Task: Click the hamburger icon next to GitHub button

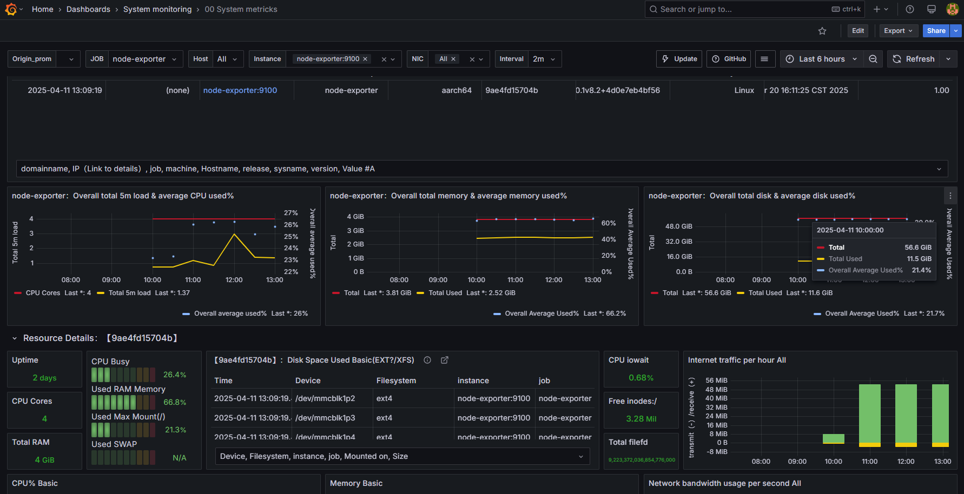Action: coord(765,58)
